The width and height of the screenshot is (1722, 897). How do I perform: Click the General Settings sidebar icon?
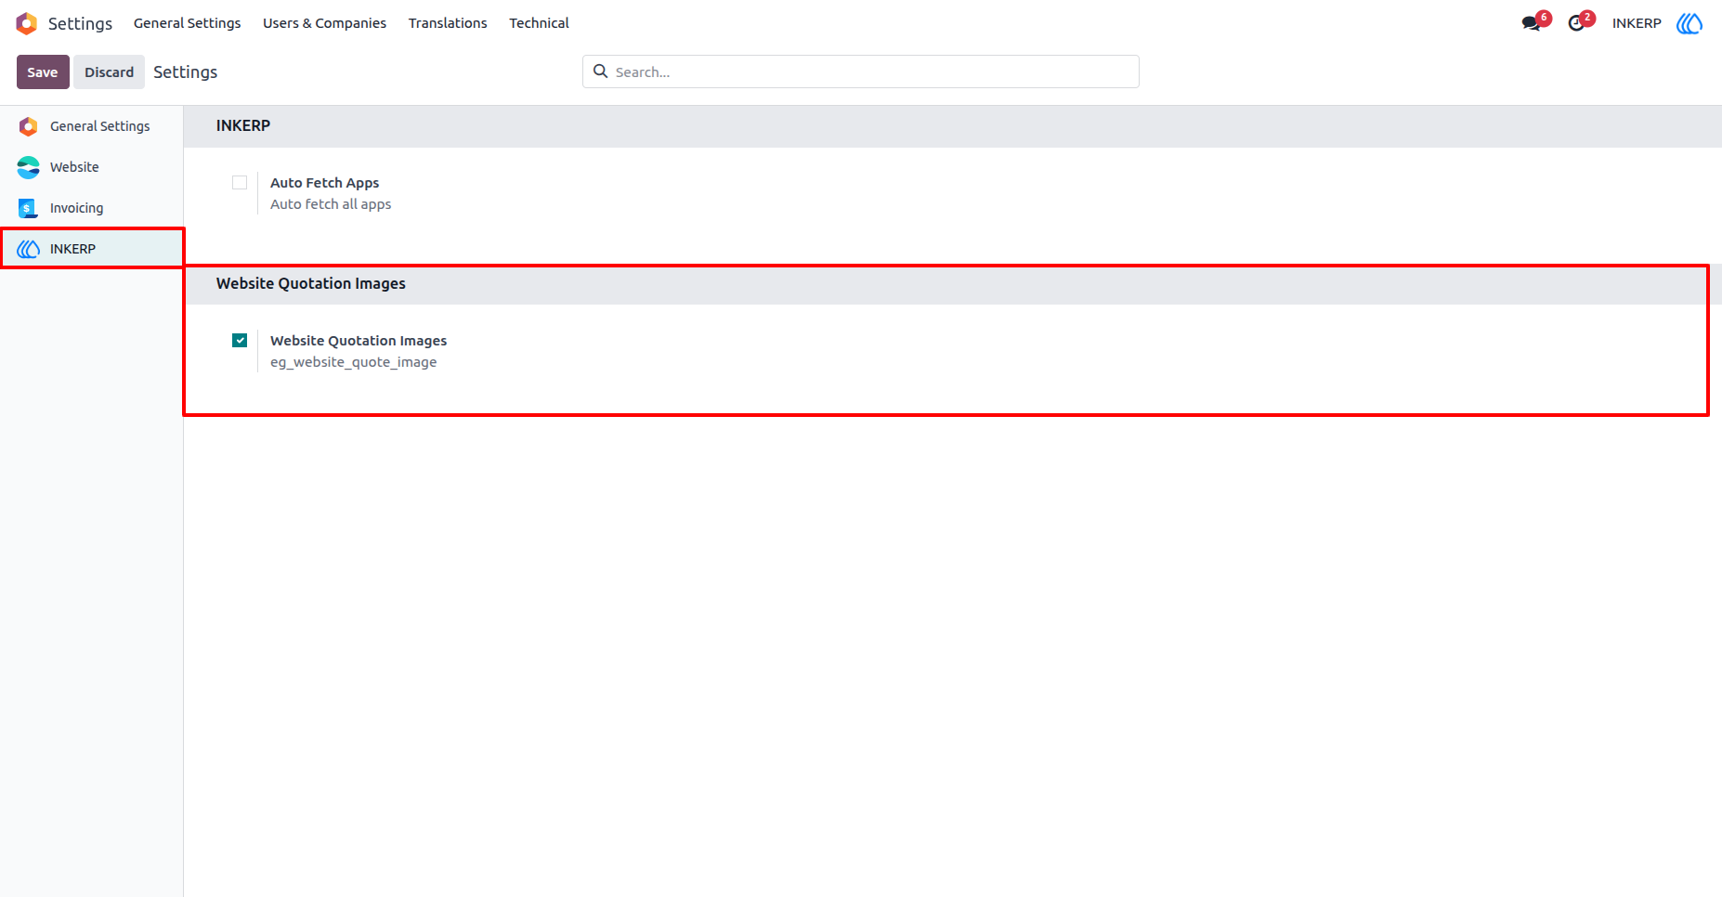pyautogui.click(x=29, y=126)
